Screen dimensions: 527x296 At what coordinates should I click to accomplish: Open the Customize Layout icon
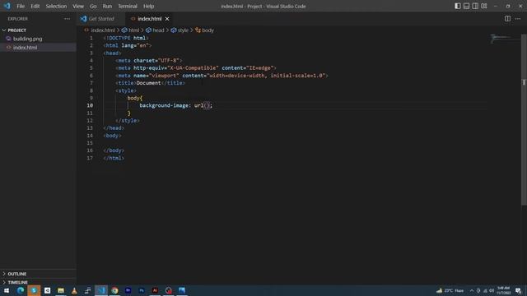point(484,6)
